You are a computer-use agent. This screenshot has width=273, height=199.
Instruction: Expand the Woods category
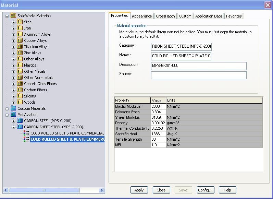[x=13, y=103]
